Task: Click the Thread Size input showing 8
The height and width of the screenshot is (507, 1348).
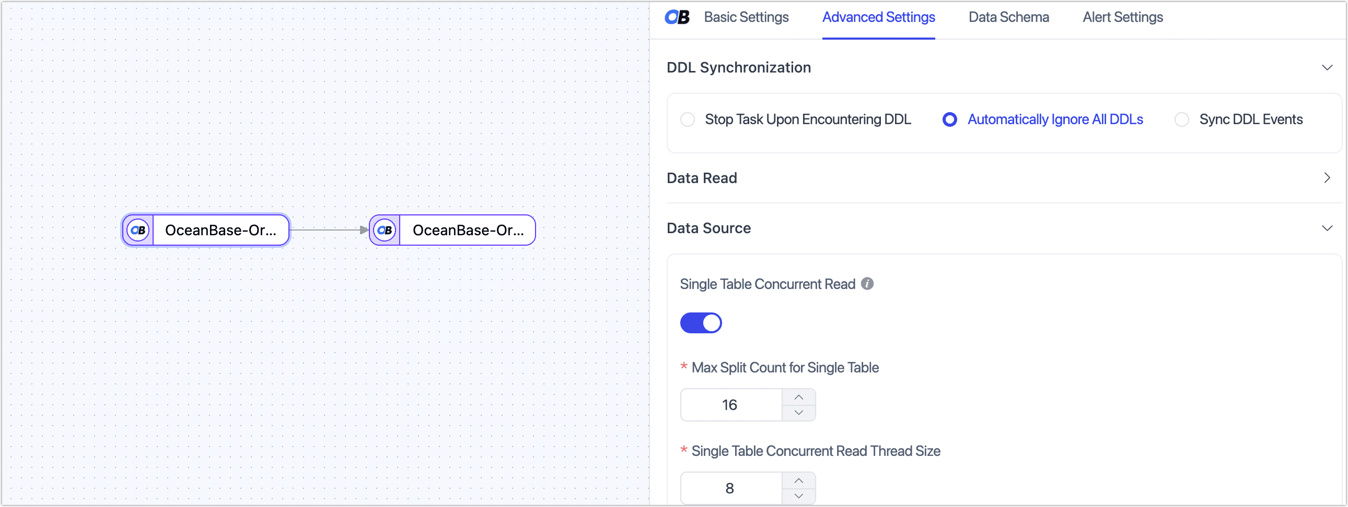Action: tap(731, 487)
